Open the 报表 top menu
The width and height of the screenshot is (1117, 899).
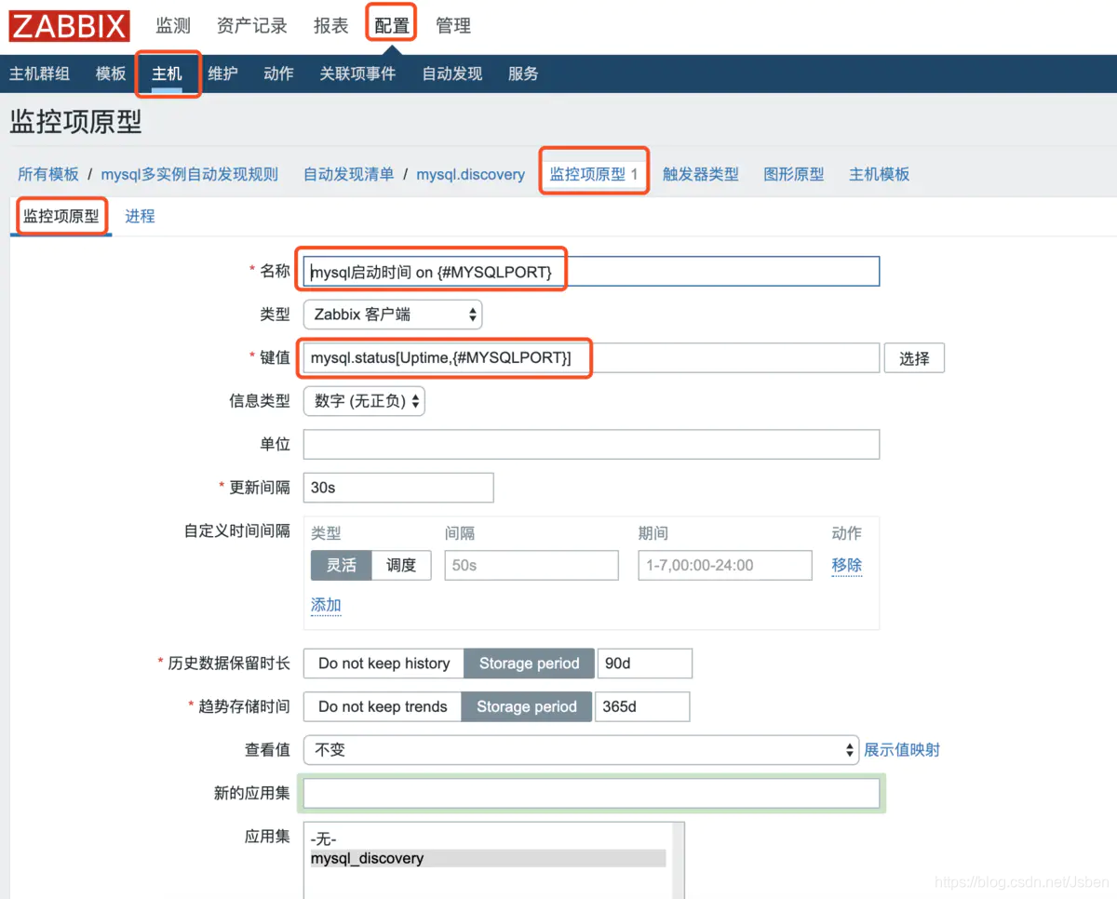[330, 26]
